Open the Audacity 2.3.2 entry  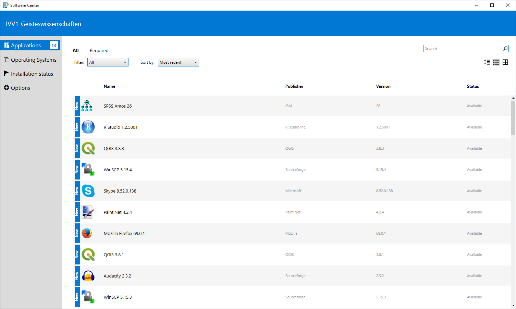293,276
